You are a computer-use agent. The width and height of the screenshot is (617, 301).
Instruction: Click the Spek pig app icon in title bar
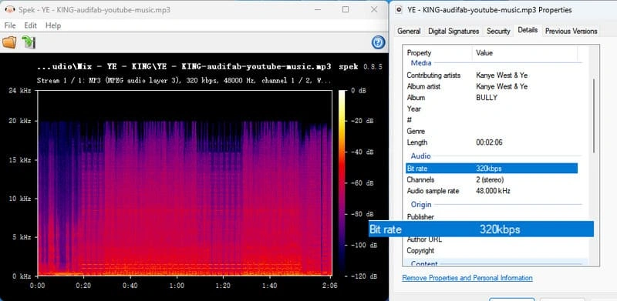11,9
